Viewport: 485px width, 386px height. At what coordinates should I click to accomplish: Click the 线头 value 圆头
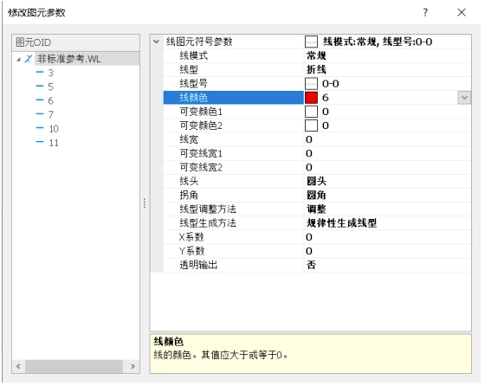[x=316, y=182]
